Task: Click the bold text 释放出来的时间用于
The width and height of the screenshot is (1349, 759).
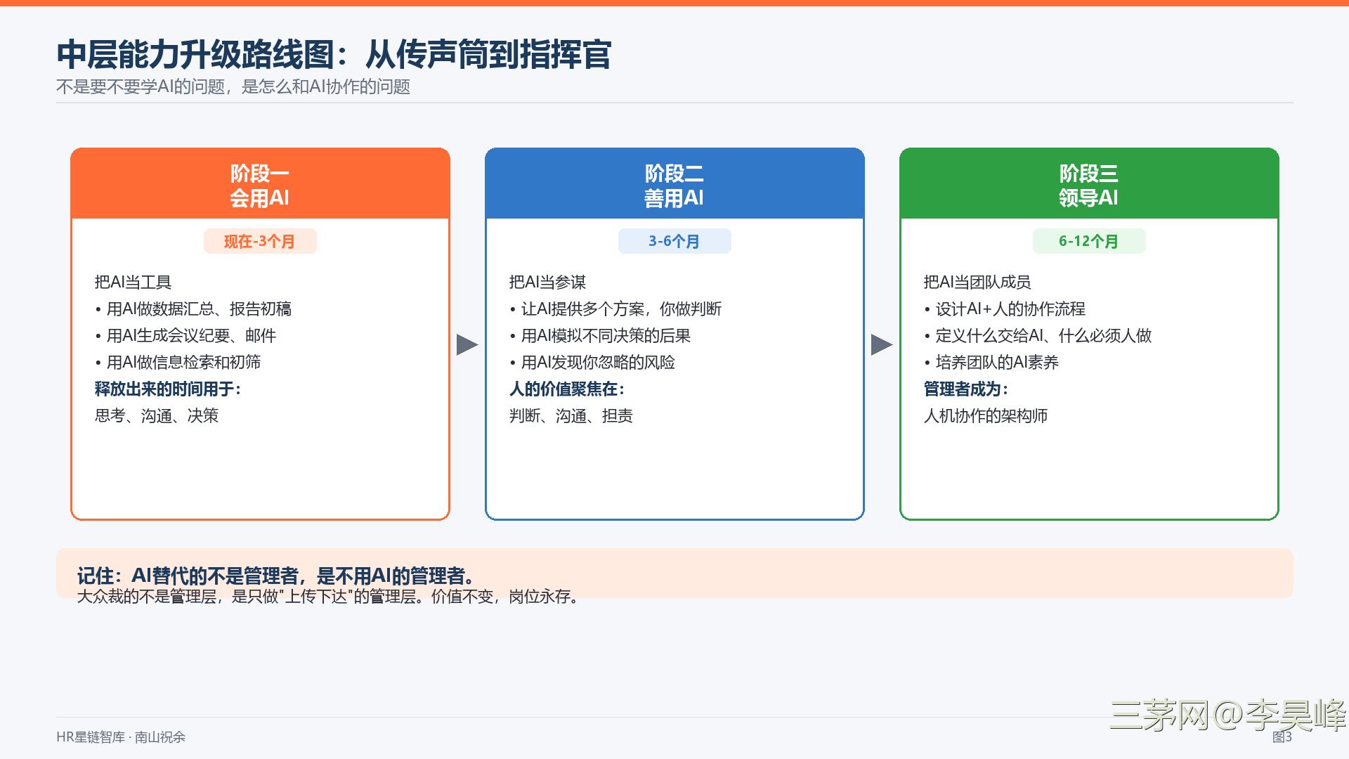Action: pyautogui.click(x=168, y=389)
